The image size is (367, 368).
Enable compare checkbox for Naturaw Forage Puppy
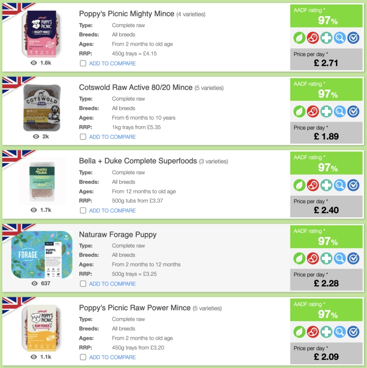(83, 284)
